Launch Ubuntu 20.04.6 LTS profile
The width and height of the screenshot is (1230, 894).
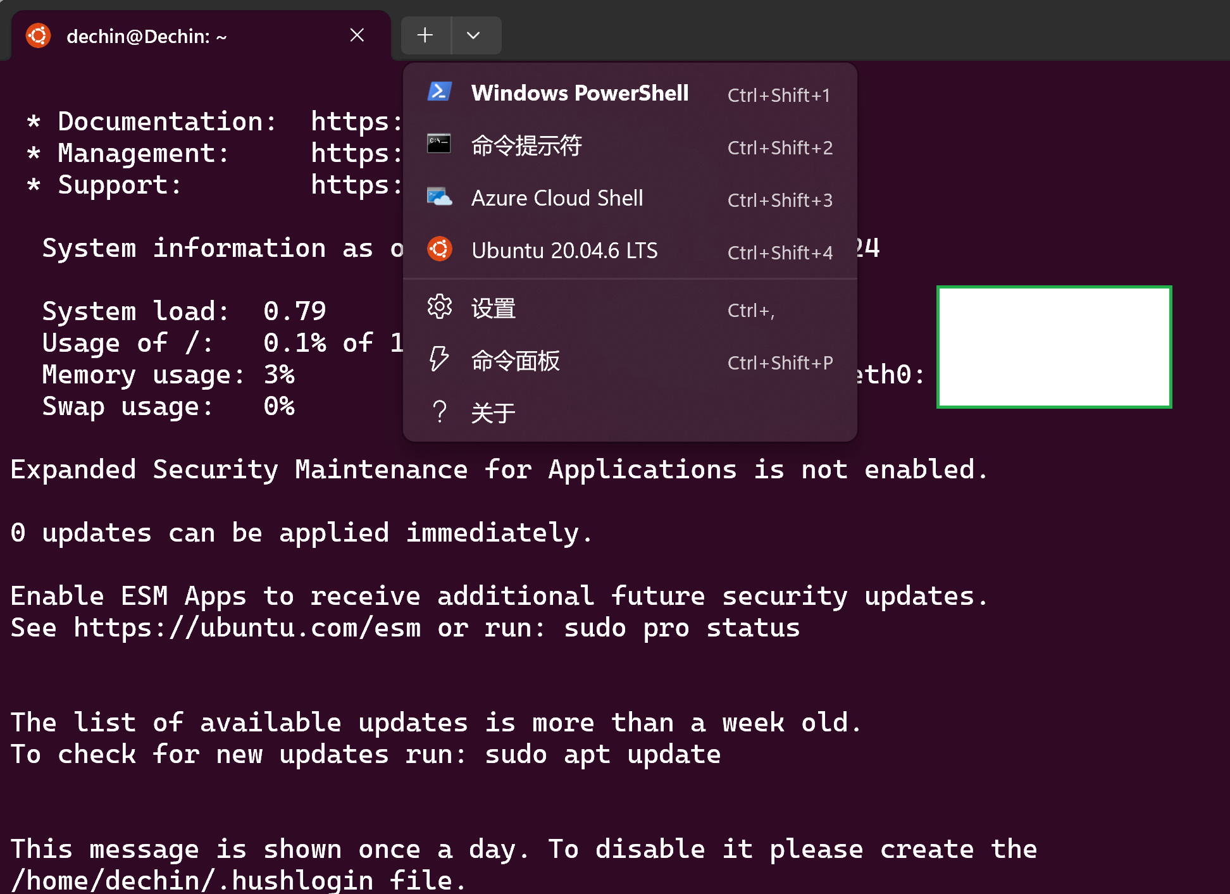coord(564,251)
